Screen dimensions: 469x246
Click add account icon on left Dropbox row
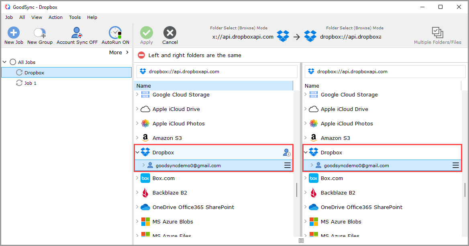(287, 153)
